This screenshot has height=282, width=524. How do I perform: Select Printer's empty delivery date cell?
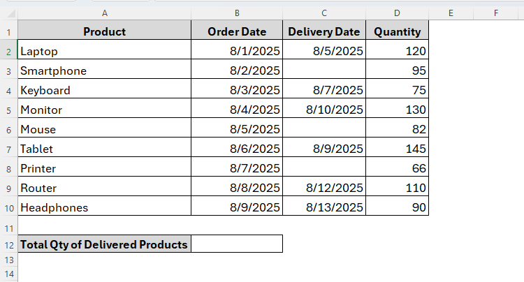pos(323,168)
